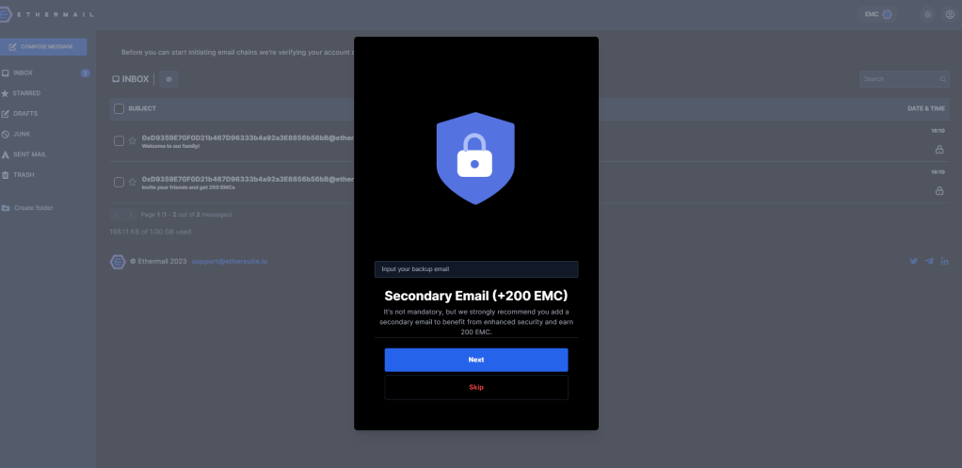
Task: Click the support@ethersuite.io email link
Action: [230, 262]
